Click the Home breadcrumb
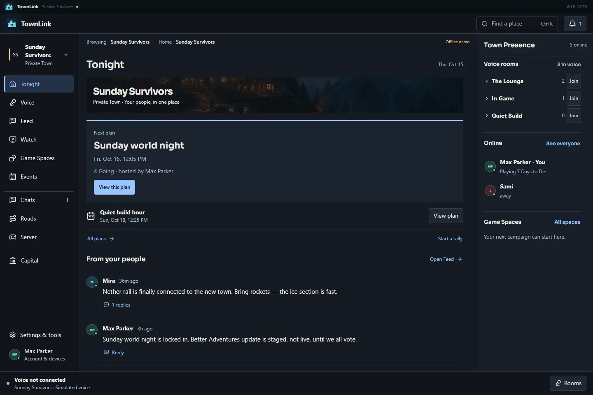The width and height of the screenshot is (593, 395). coord(165,42)
